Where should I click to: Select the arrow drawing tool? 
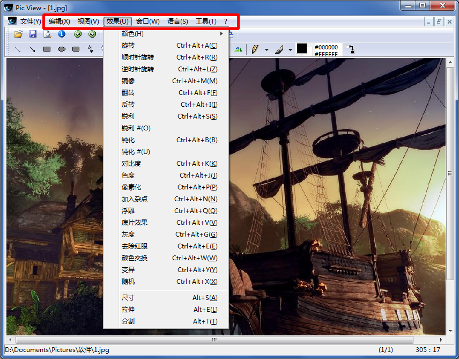32,49
